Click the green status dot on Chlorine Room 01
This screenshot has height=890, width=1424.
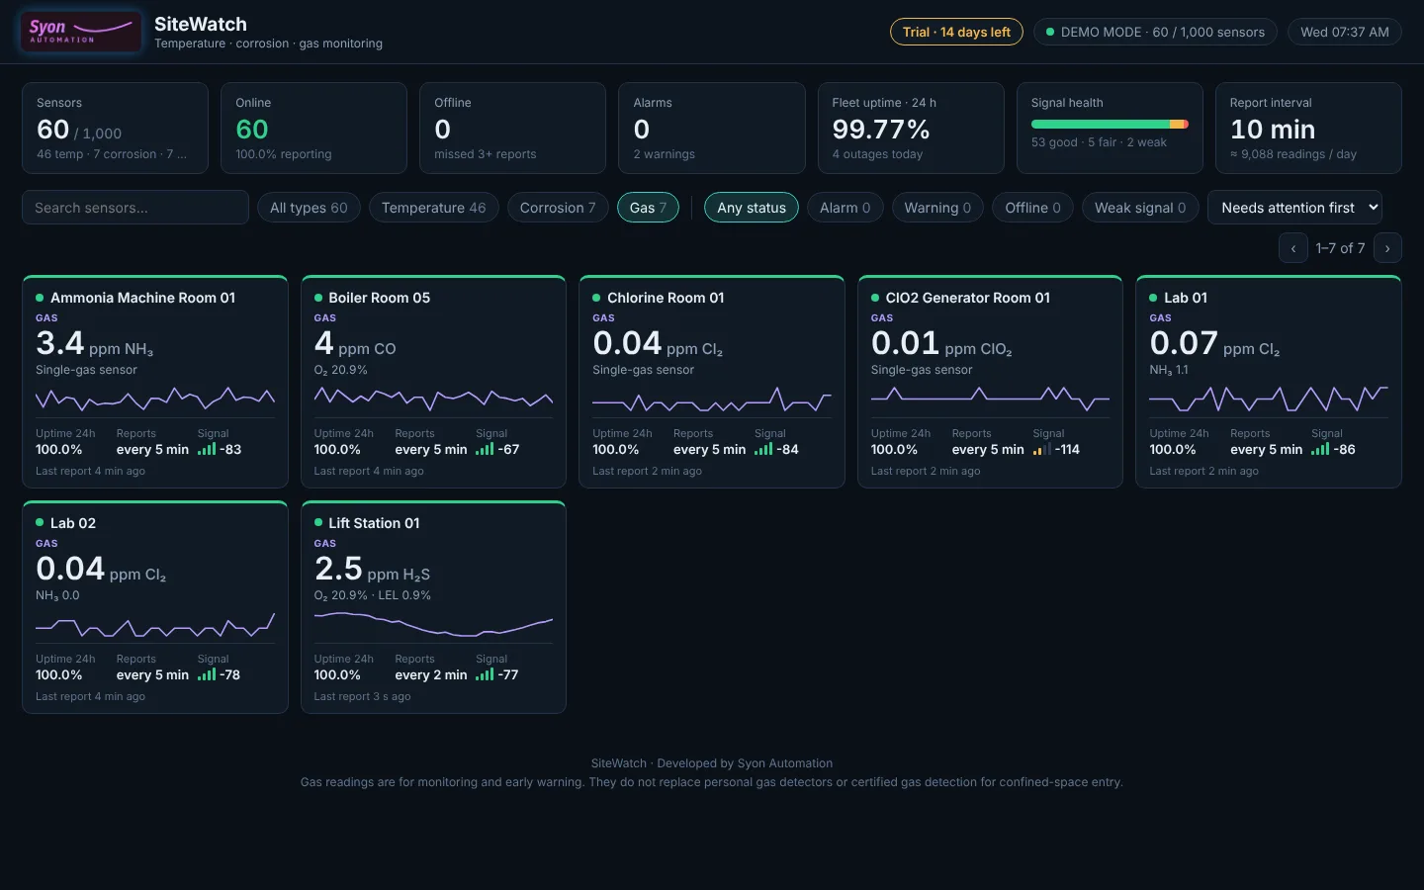pos(596,298)
